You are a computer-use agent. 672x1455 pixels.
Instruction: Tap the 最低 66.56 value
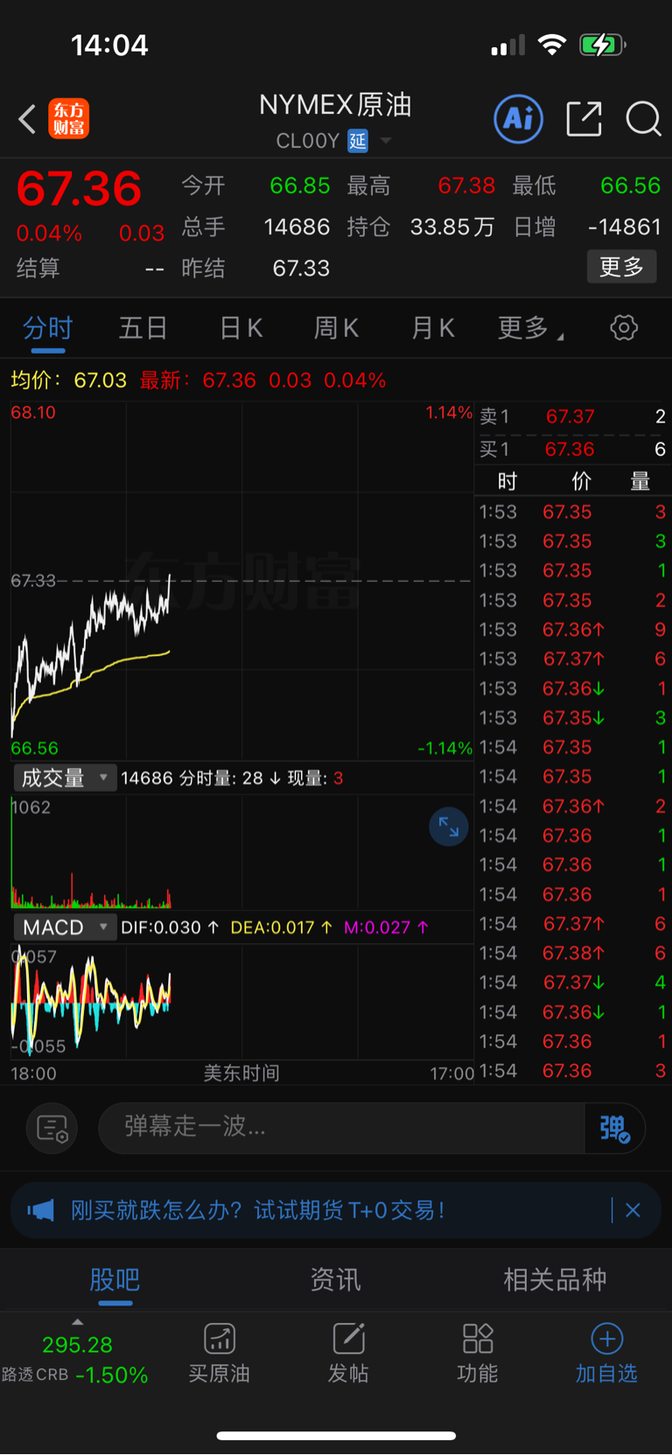(631, 185)
